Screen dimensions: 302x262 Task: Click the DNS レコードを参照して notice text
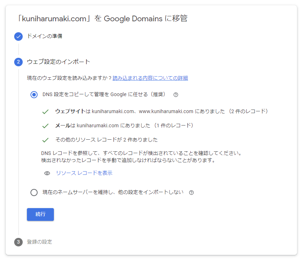(x=141, y=157)
